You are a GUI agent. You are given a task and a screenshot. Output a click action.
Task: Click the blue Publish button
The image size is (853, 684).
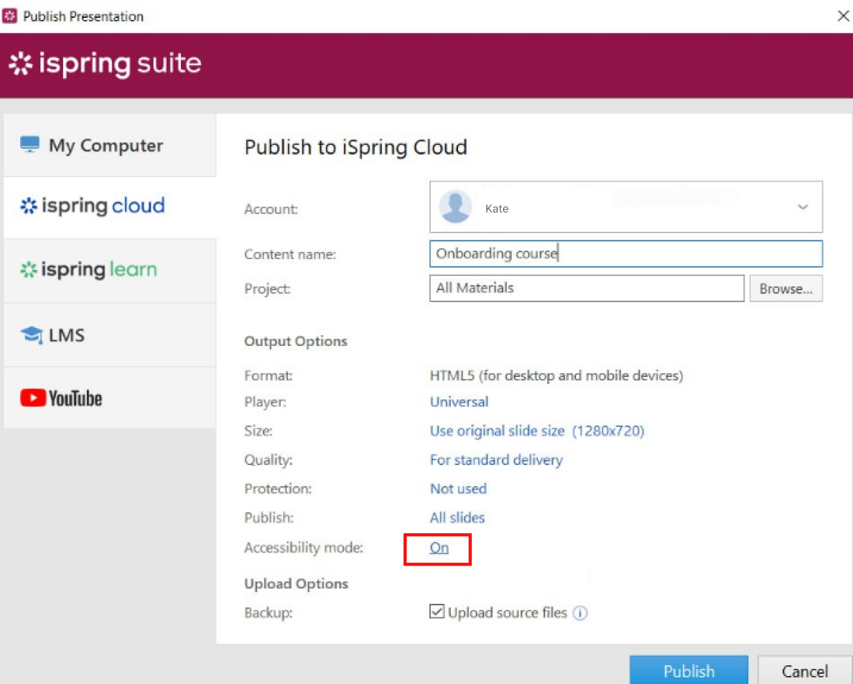689,670
